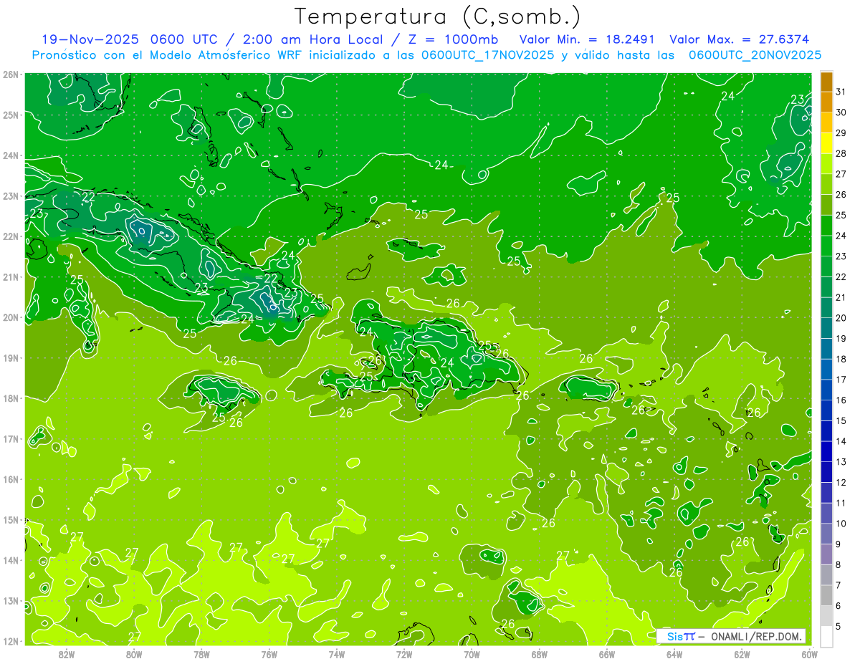Click the "18N" latitude axis label
The width and height of the screenshot is (860, 664).
(10, 398)
